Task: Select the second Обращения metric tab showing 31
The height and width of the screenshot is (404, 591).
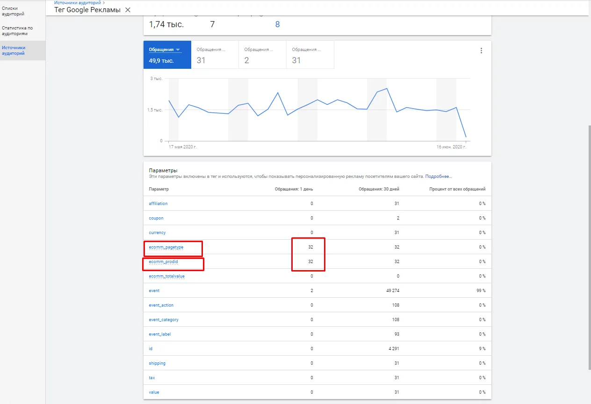Action: click(215, 55)
